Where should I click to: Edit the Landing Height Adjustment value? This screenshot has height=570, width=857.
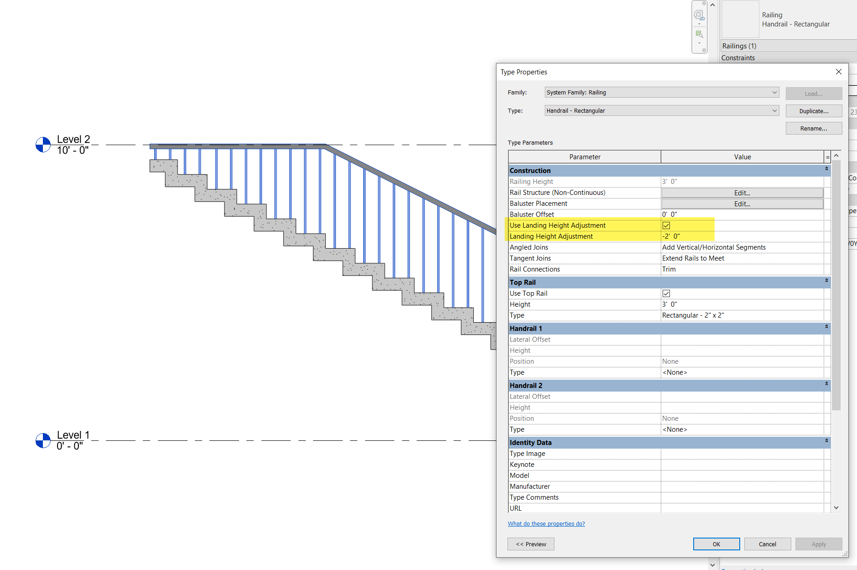coord(671,236)
